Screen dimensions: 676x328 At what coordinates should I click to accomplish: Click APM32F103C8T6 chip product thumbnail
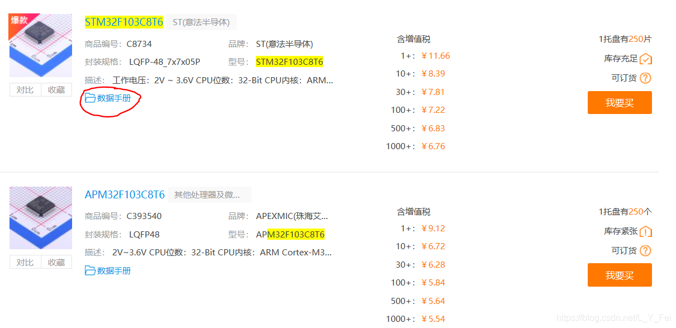tap(41, 218)
